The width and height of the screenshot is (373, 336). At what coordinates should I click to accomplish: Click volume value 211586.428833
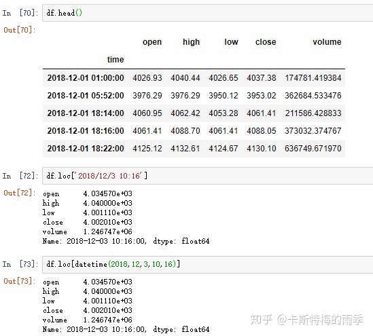click(x=313, y=113)
